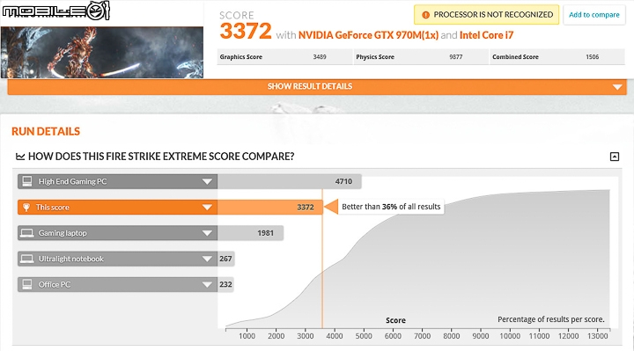Open the NVIDIA GeForce GTX 970M link
Screen dimensions: 634x351
[368, 35]
